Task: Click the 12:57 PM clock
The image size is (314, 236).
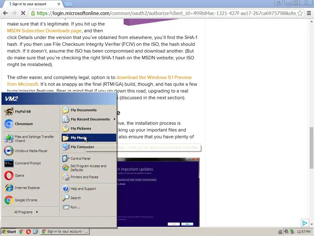Action: 304,232
